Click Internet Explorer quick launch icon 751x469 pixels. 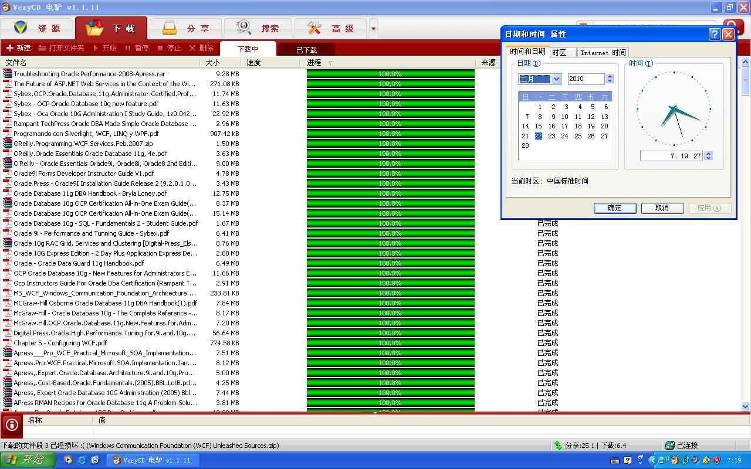coord(82,460)
